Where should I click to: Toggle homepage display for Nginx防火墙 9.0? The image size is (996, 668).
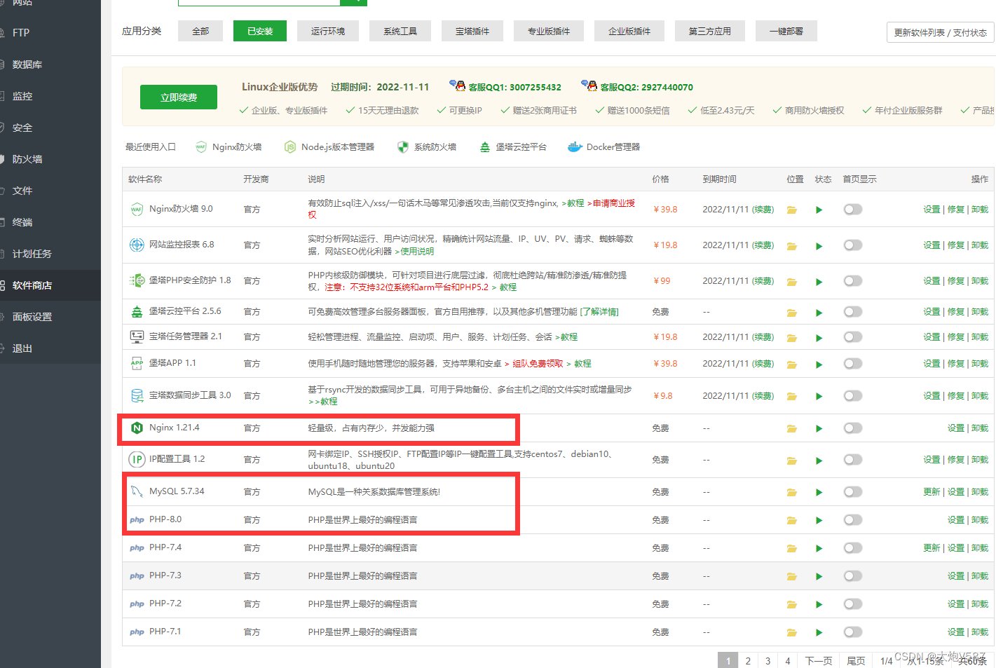click(x=852, y=209)
